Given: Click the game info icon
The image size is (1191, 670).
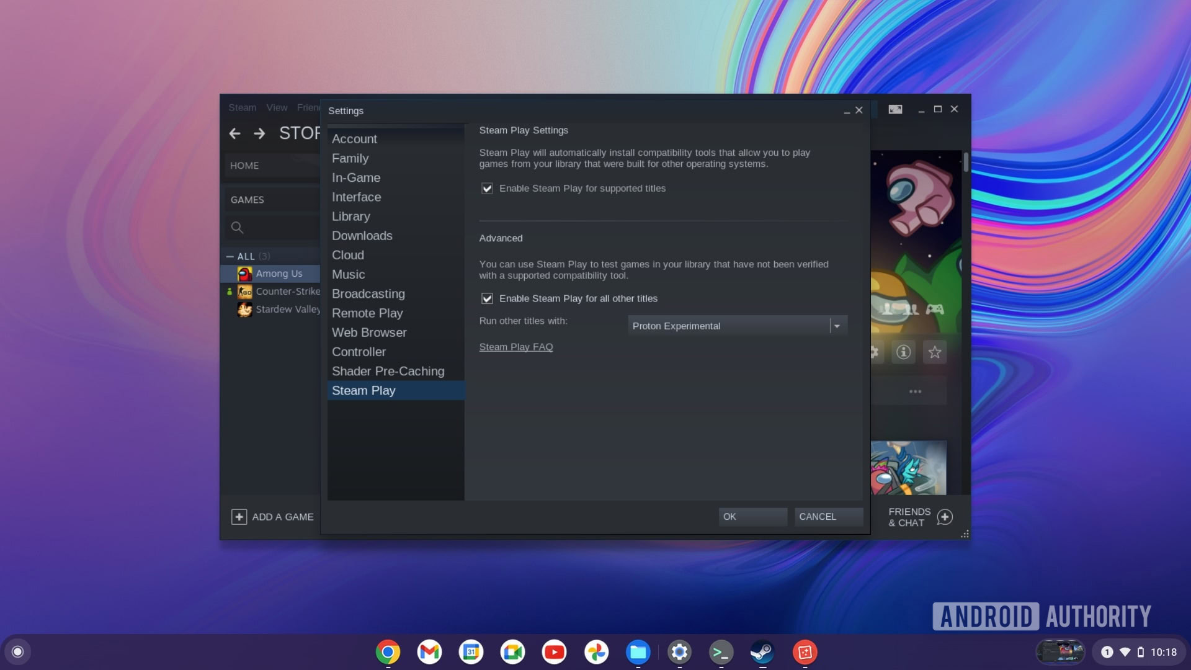Looking at the screenshot, I should [903, 352].
